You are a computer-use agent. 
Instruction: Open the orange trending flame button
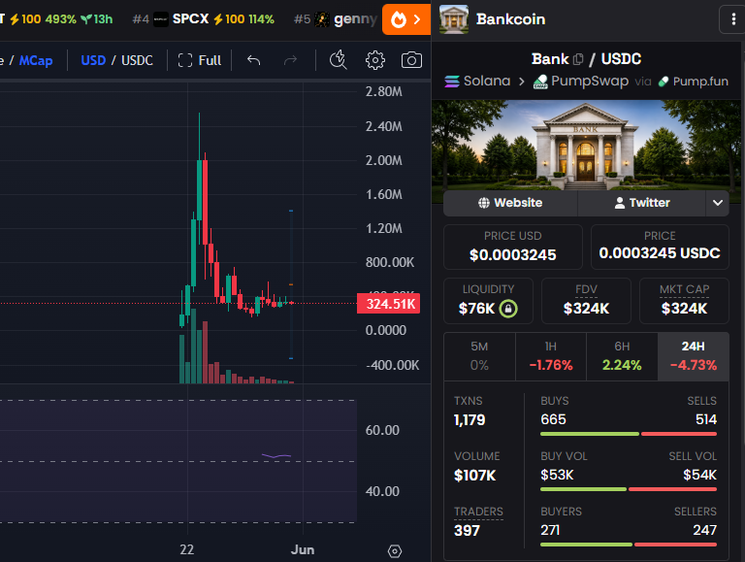click(406, 19)
